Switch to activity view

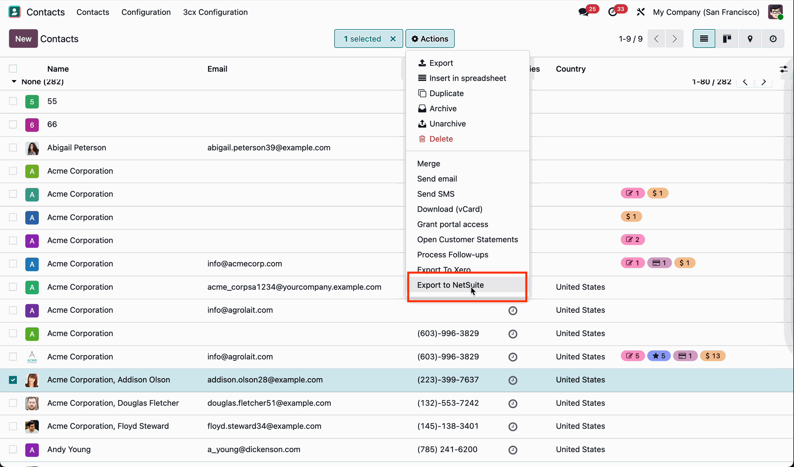point(773,39)
